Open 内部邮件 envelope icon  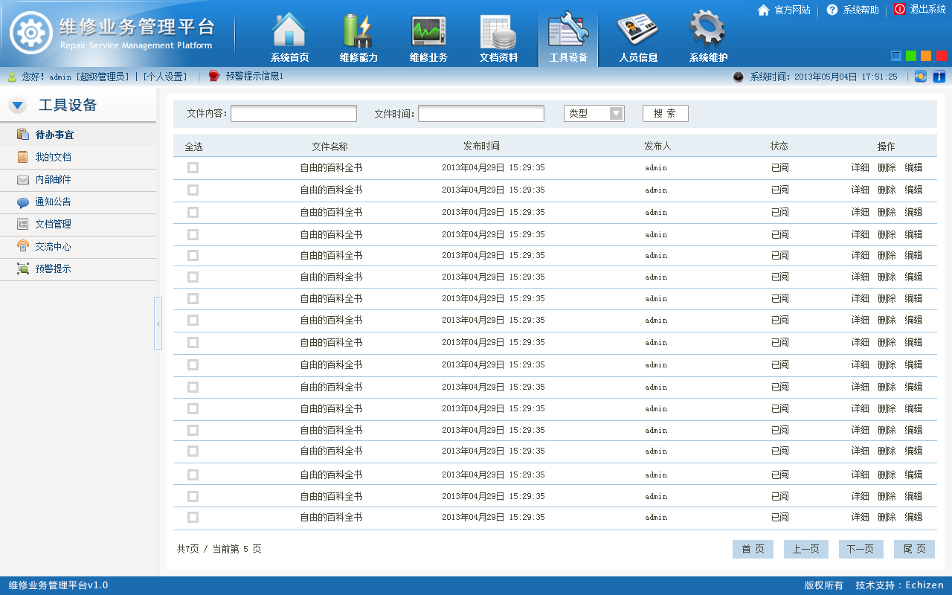(23, 179)
